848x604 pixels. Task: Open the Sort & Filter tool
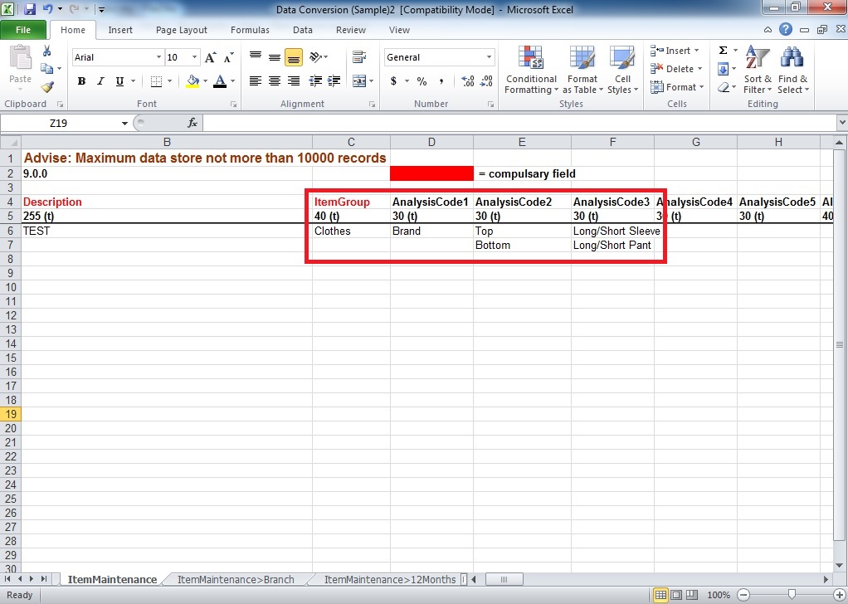pos(757,71)
